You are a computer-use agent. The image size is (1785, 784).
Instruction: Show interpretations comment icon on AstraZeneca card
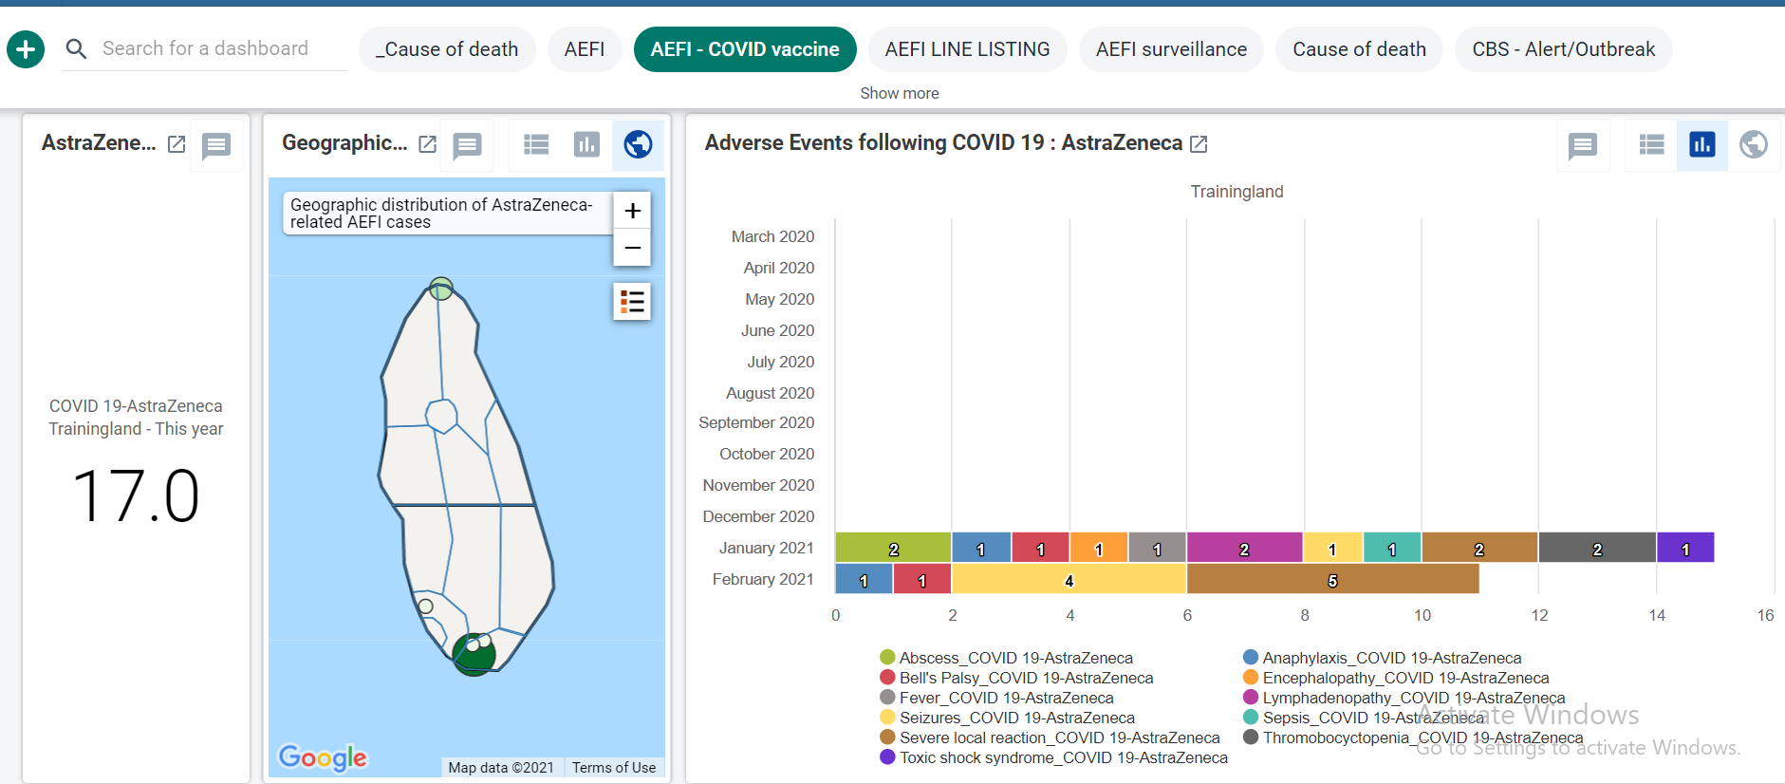tap(216, 145)
